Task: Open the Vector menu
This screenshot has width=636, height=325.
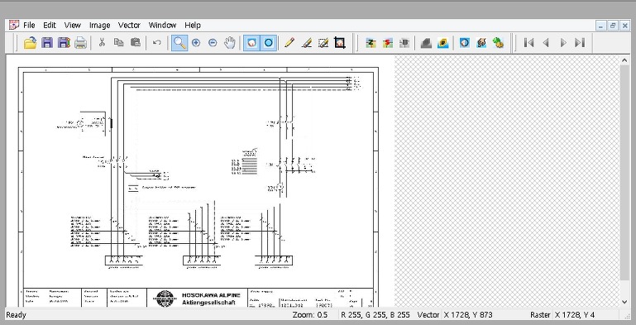Action: click(x=129, y=25)
